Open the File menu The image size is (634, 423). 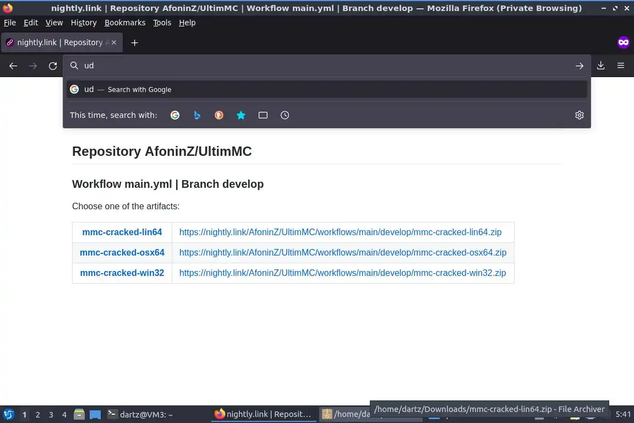click(x=10, y=23)
